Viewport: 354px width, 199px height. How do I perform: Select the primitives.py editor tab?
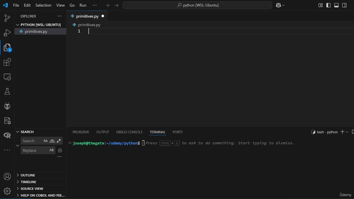pyautogui.click(x=87, y=16)
